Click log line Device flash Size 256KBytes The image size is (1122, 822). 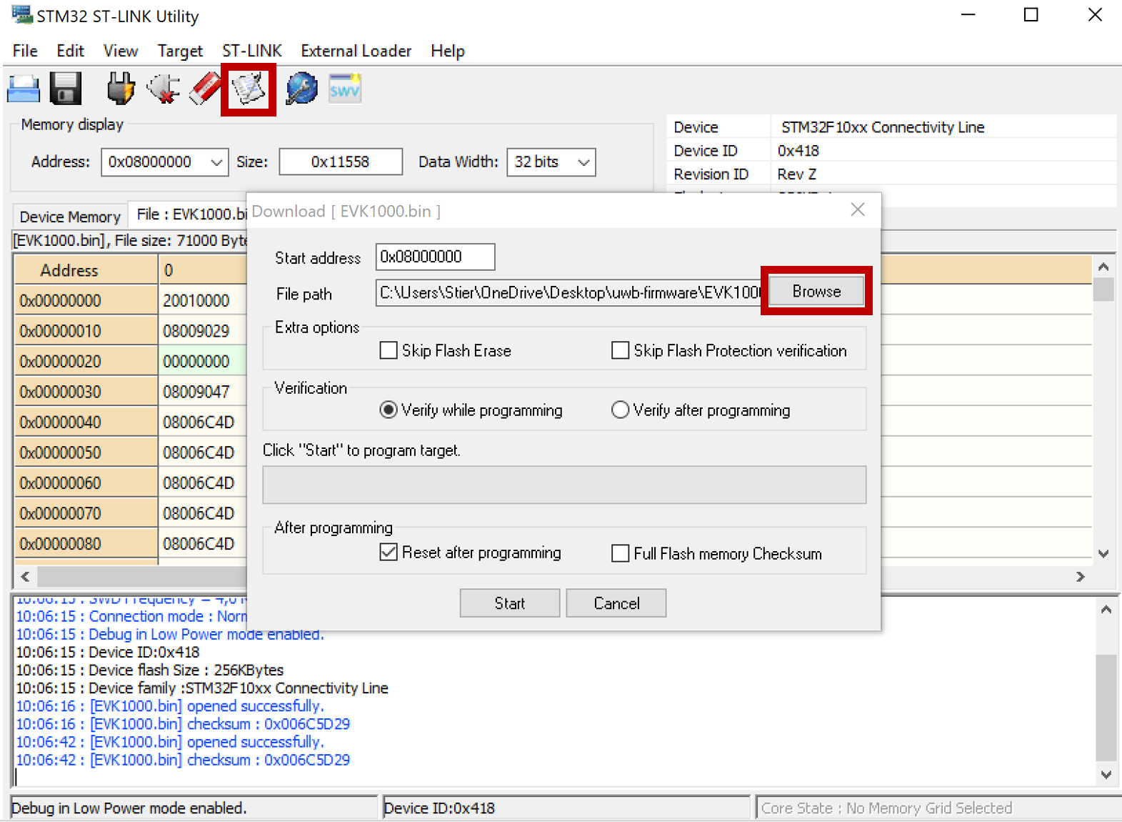[x=150, y=670]
